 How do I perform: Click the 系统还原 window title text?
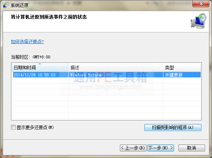point(20,5)
